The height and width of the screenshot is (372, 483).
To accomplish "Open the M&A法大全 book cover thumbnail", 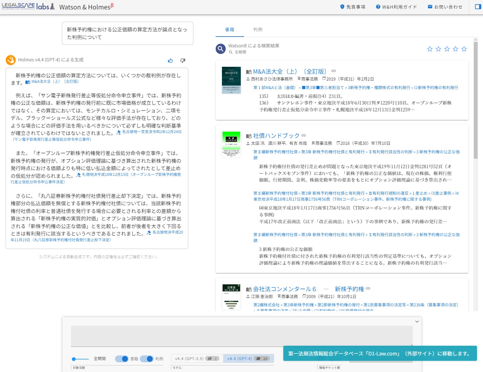I will [x=231, y=80].
